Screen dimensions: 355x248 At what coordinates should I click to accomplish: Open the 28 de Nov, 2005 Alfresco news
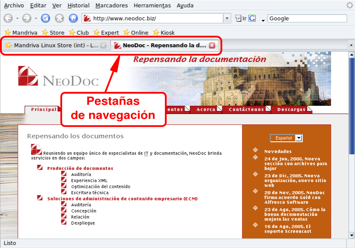pyautogui.click(x=295, y=197)
